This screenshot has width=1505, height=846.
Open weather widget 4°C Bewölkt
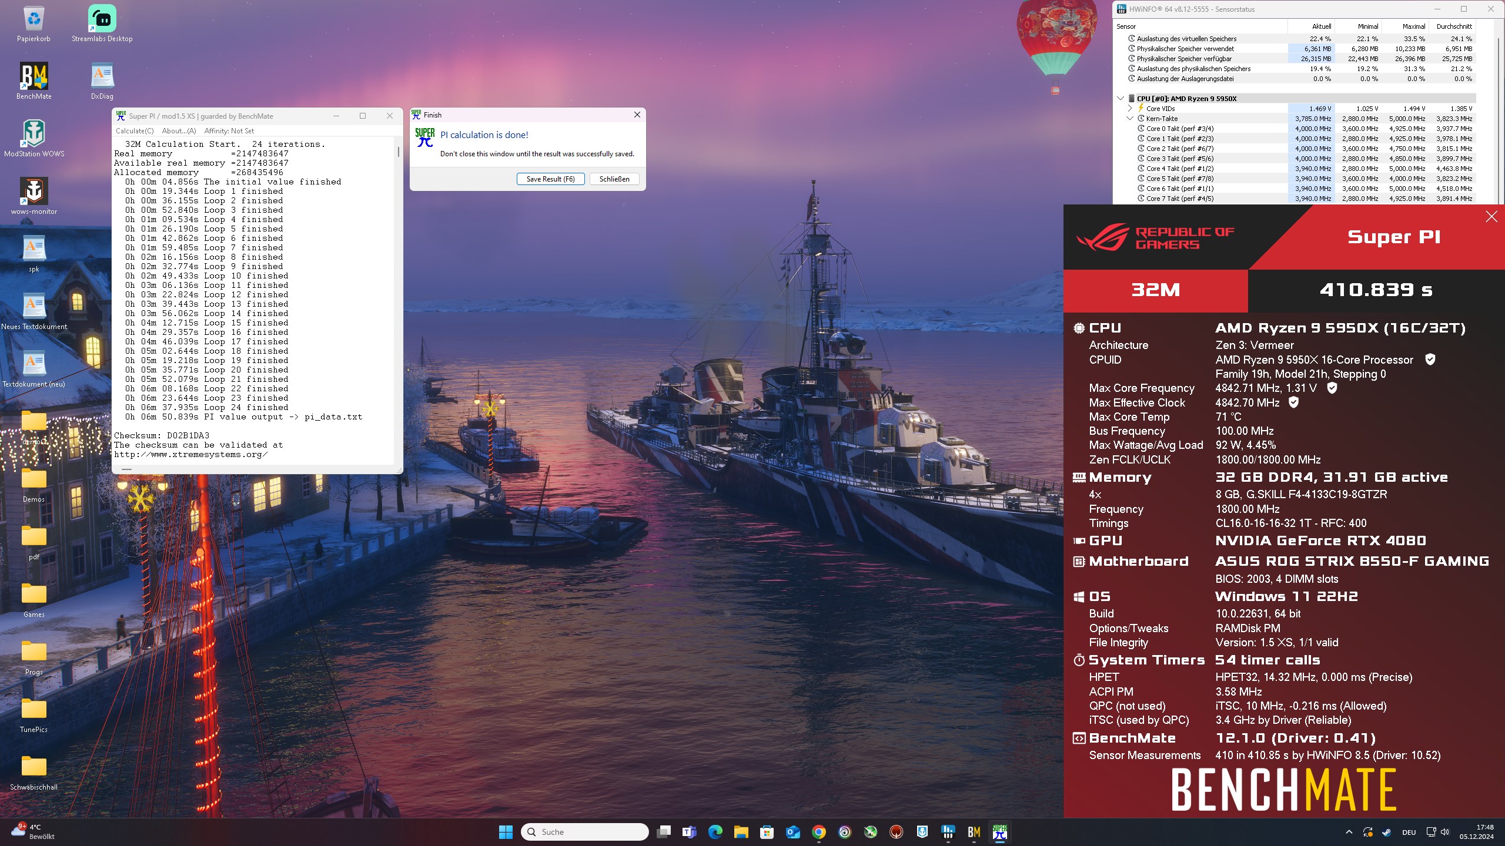[x=33, y=832]
